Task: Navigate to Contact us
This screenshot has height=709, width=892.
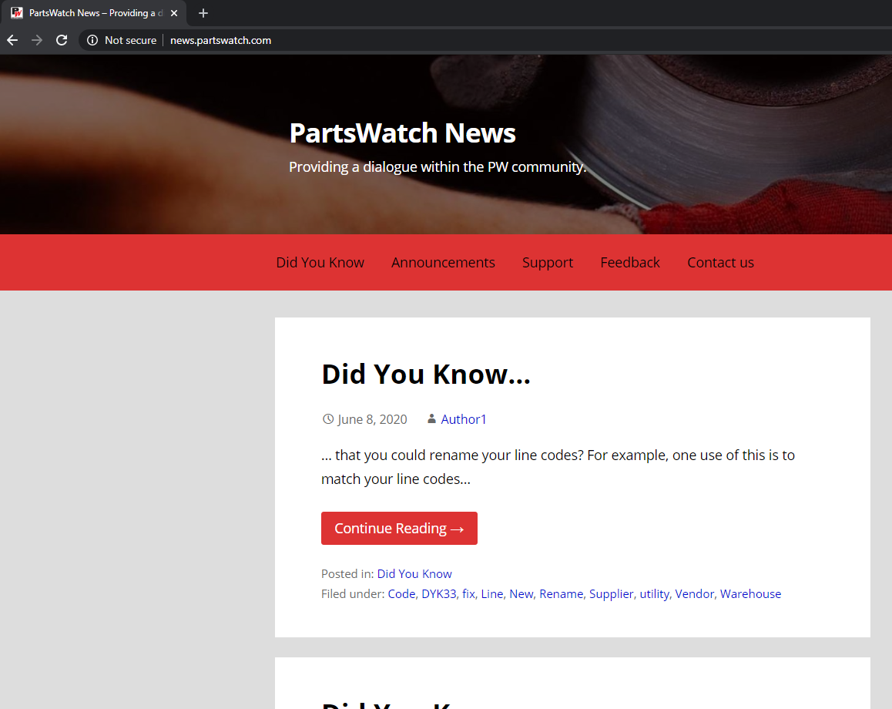Action: [x=720, y=263]
